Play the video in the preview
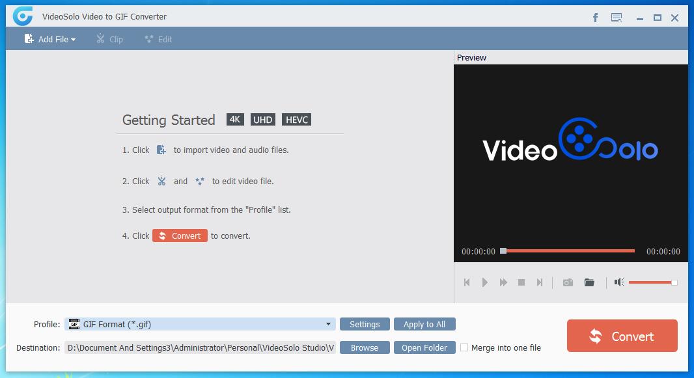Viewport: 694px width, 378px height. [x=484, y=282]
